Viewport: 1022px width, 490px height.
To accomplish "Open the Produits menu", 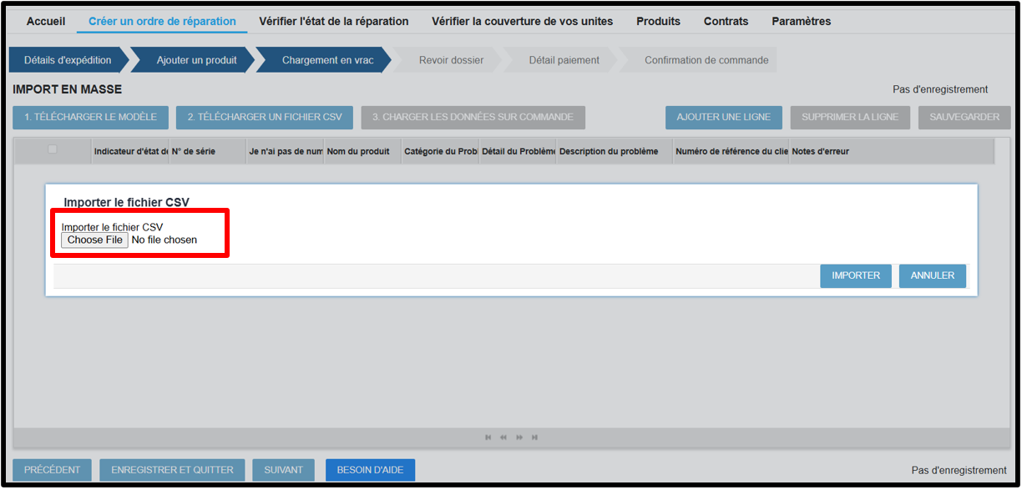I will coord(658,21).
